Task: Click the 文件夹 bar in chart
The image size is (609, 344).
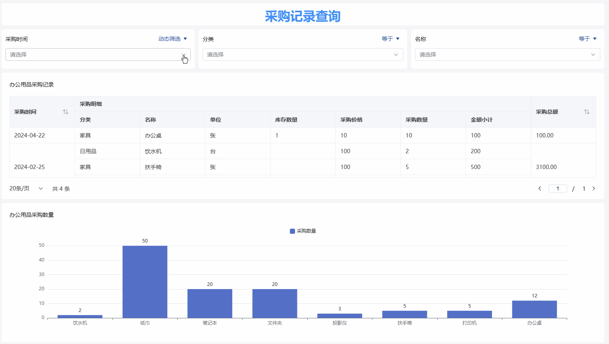Action: click(x=275, y=303)
